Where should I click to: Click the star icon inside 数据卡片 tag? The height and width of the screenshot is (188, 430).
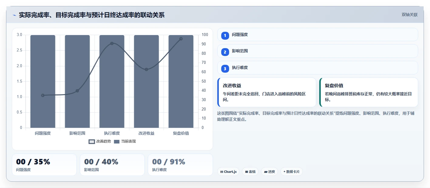[x=284, y=172]
